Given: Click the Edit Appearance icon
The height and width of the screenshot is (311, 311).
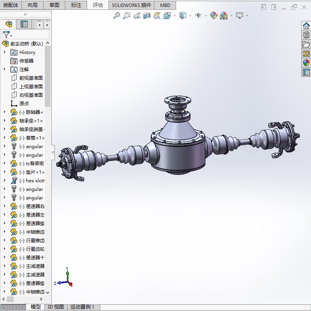Looking at the screenshot, I should point(213,16).
